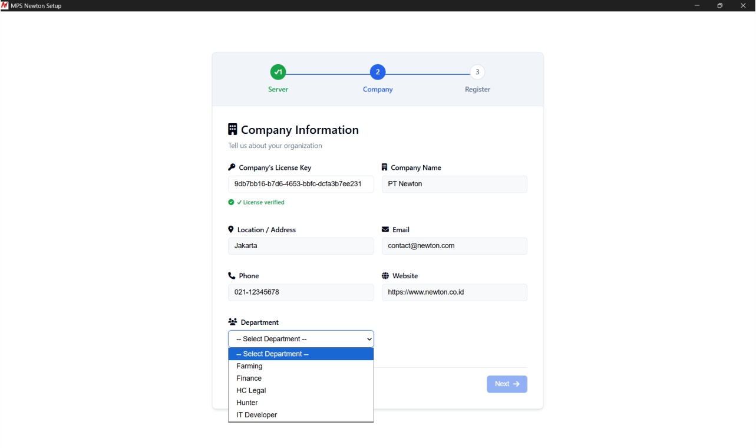The image size is (756, 448).
Task: Choose IT Developer in the department list
Action: [257, 415]
